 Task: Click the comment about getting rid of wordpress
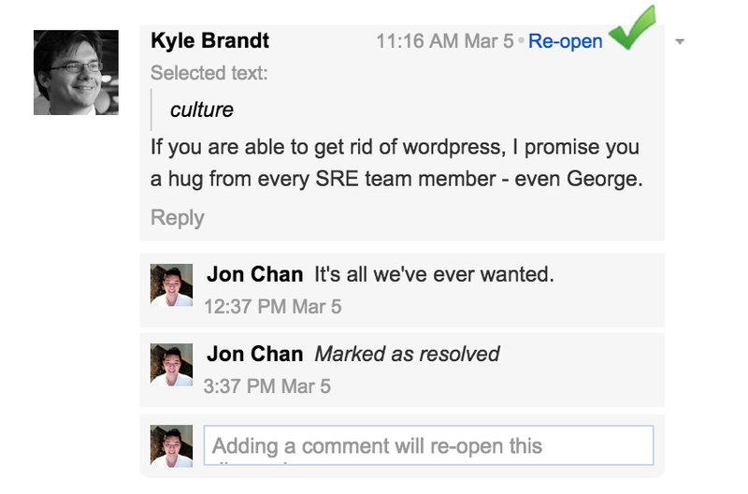click(x=396, y=163)
